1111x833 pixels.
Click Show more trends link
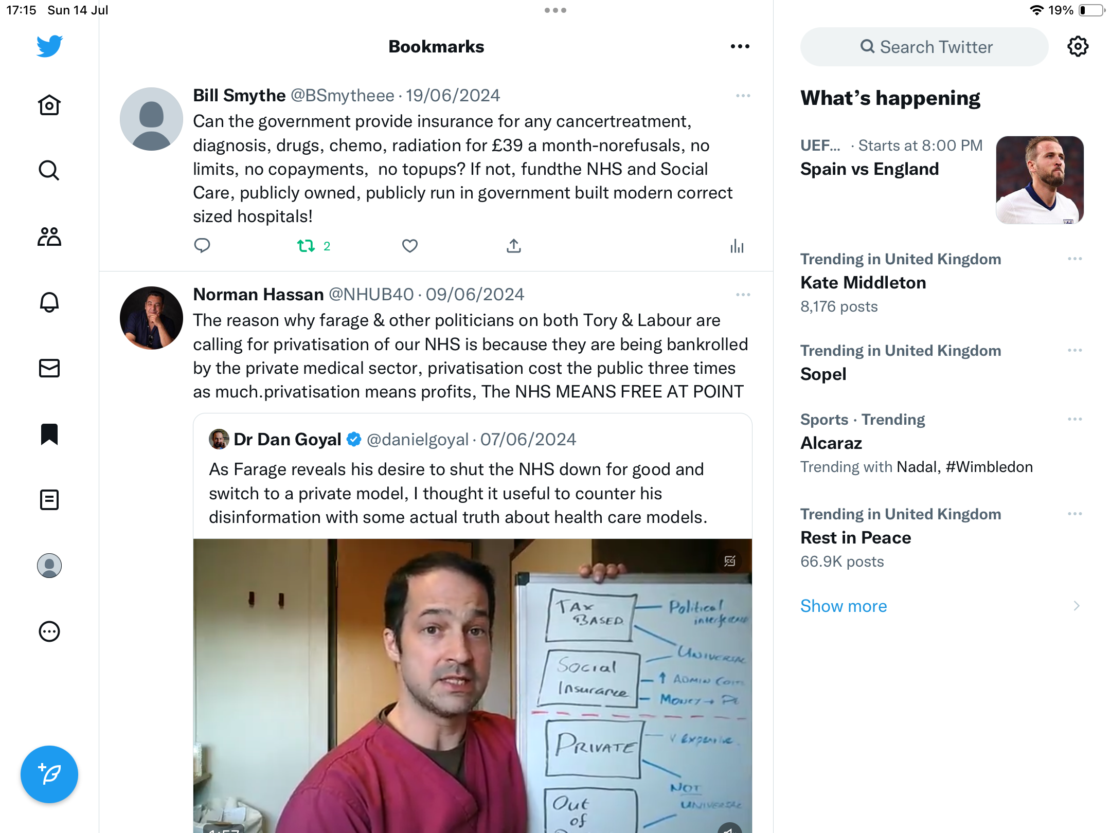click(844, 606)
